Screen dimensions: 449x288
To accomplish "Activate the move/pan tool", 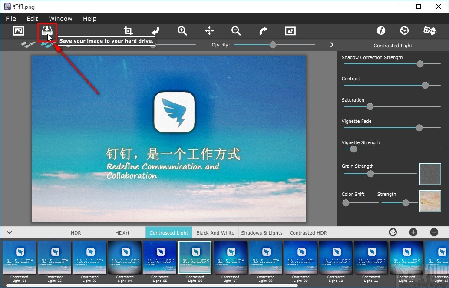I will click(209, 31).
